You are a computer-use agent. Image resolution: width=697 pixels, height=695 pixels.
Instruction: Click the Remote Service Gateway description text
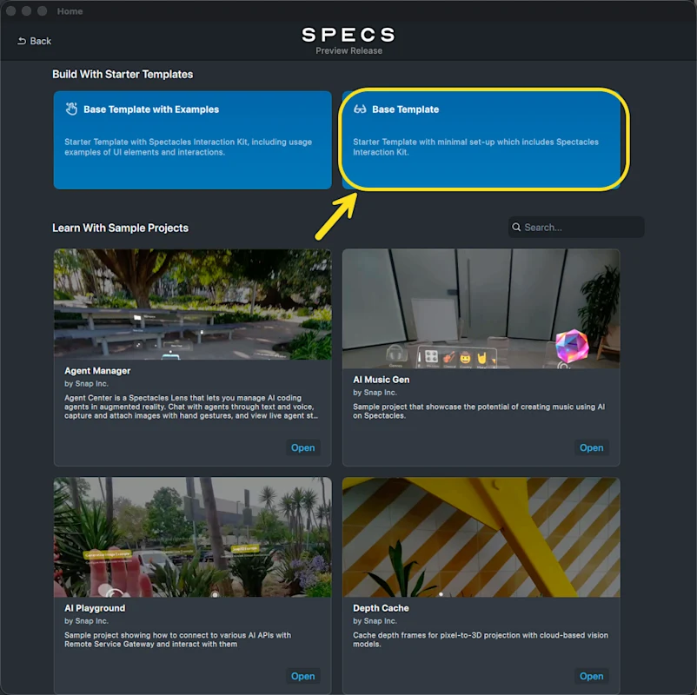point(178,639)
